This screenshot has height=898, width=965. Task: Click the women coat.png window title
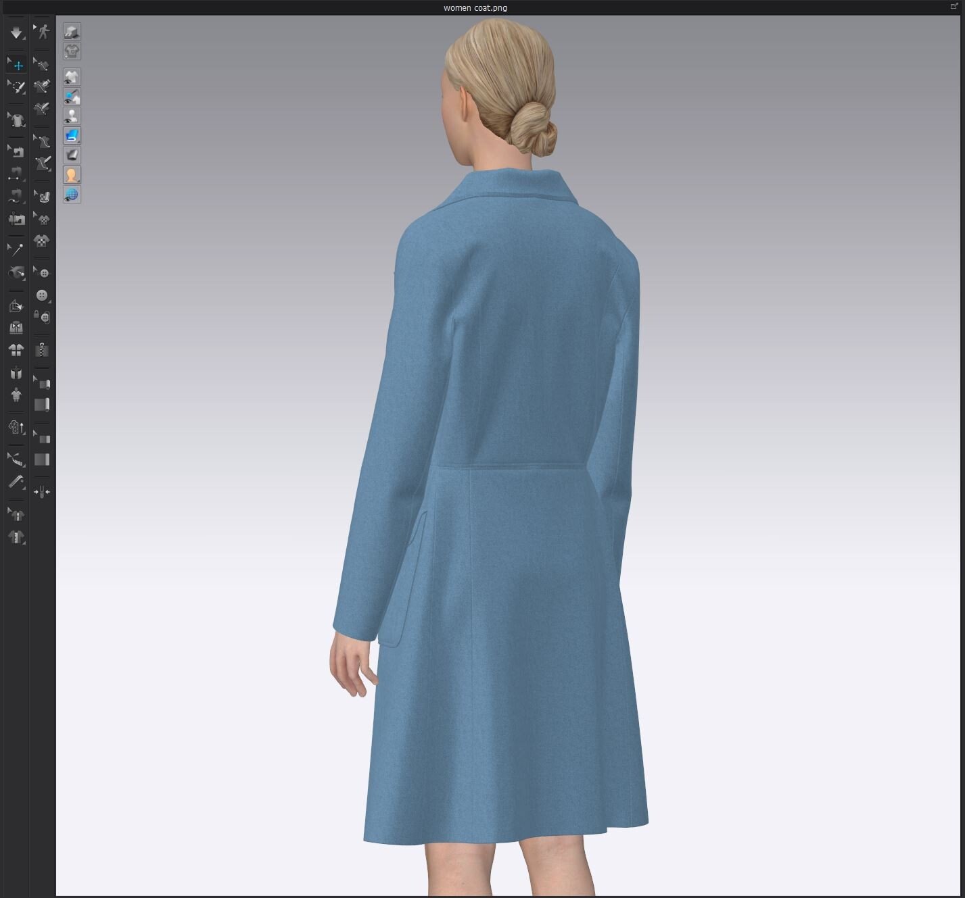pyautogui.click(x=475, y=8)
